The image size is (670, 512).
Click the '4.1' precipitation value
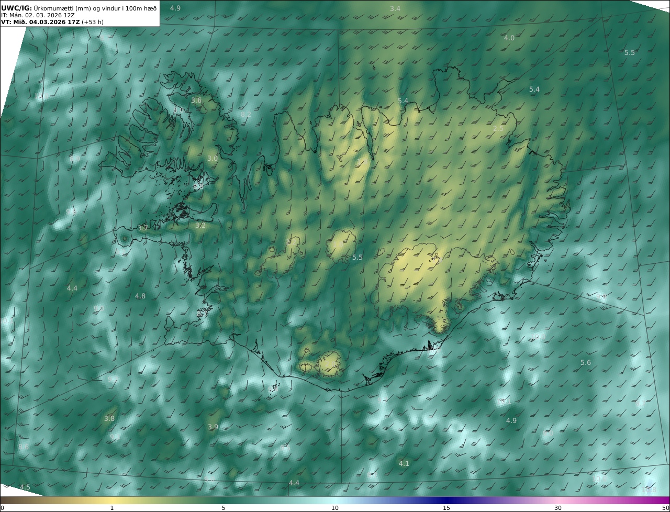404,464
